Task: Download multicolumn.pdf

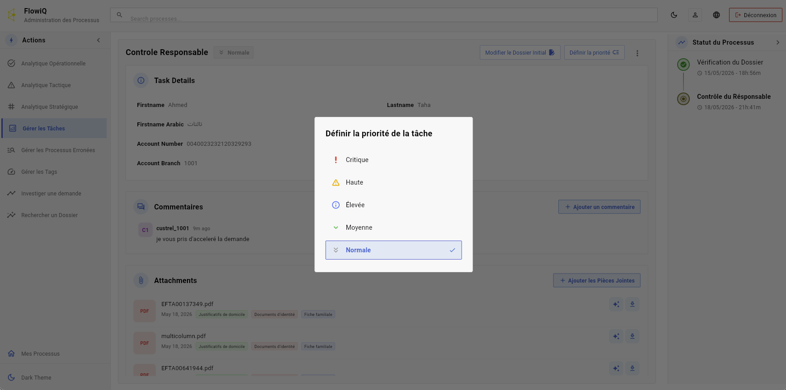Action: pos(632,337)
